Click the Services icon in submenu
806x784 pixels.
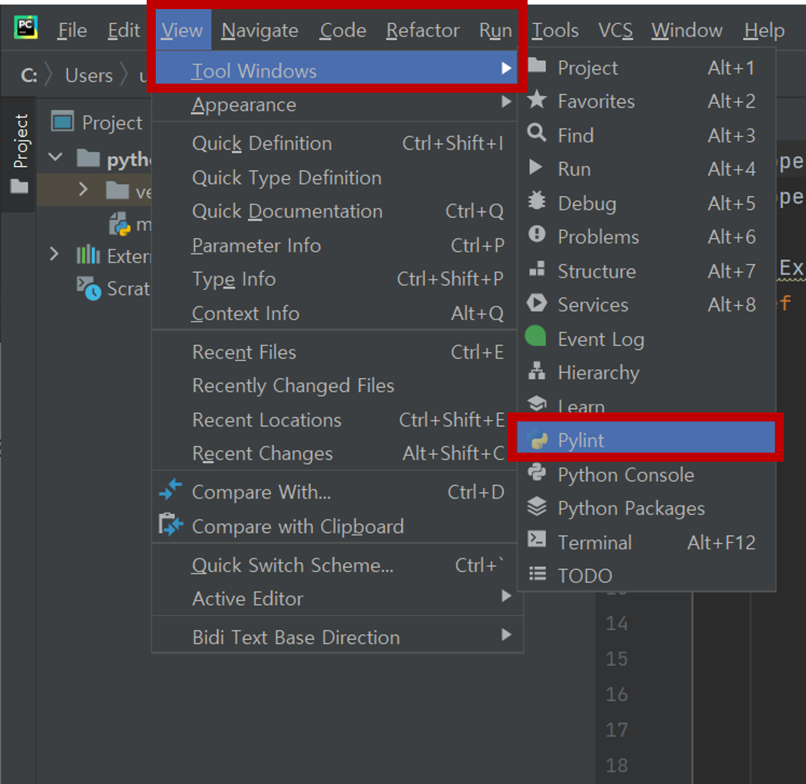pos(537,302)
